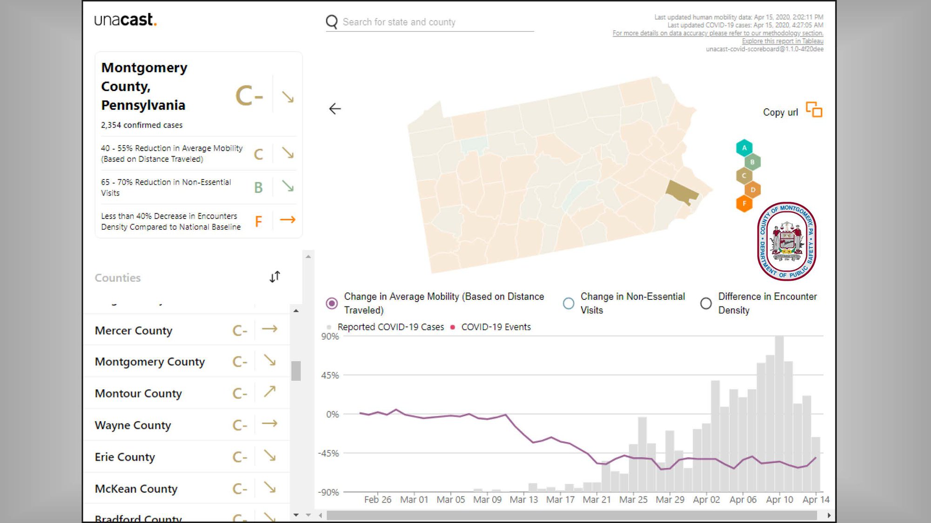Click county list scroll down arrow
931x523 pixels.
point(296,515)
